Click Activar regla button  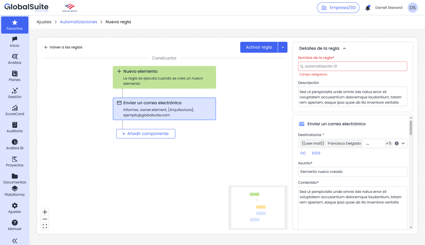click(259, 47)
